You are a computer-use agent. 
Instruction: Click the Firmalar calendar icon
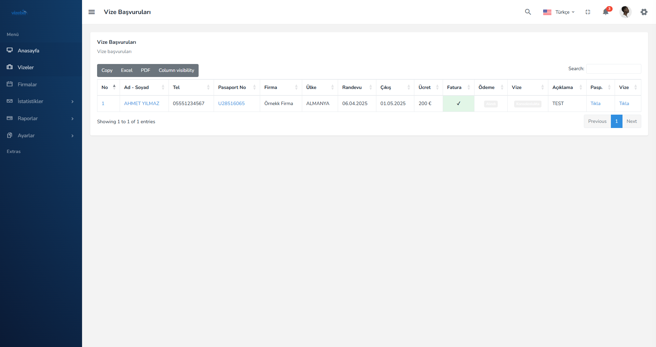pyautogui.click(x=10, y=84)
